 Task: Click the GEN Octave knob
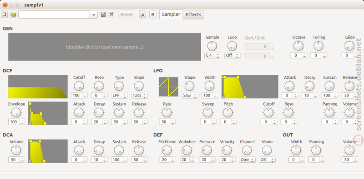(x=298, y=46)
